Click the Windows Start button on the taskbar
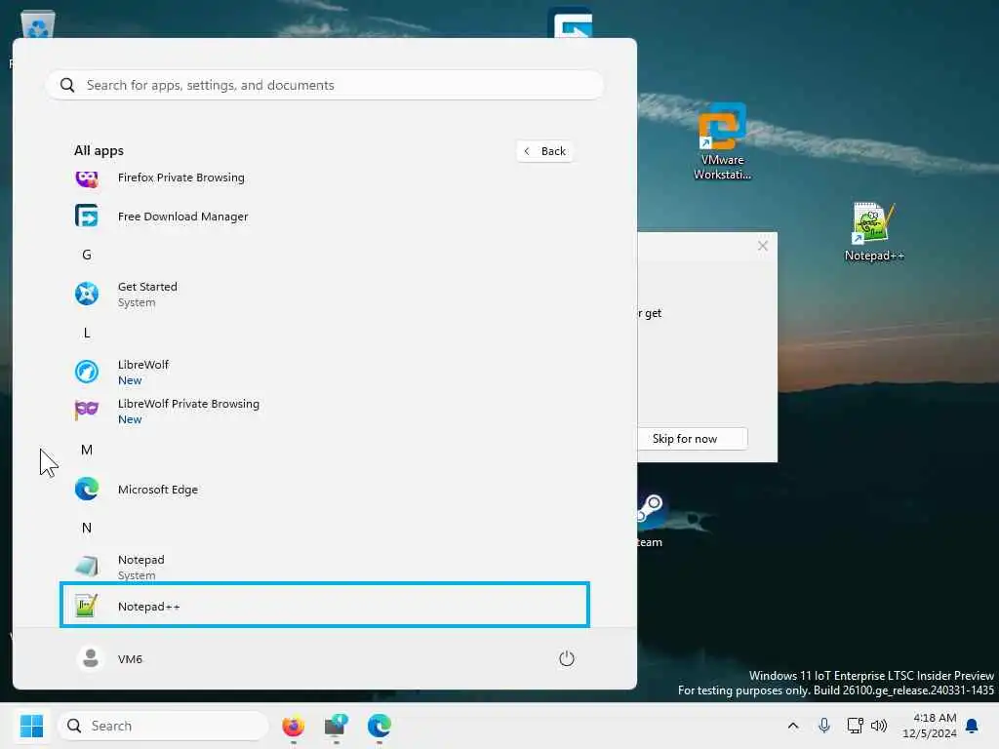 point(31,726)
